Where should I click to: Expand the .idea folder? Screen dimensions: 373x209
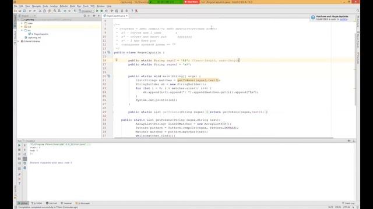(22, 23)
